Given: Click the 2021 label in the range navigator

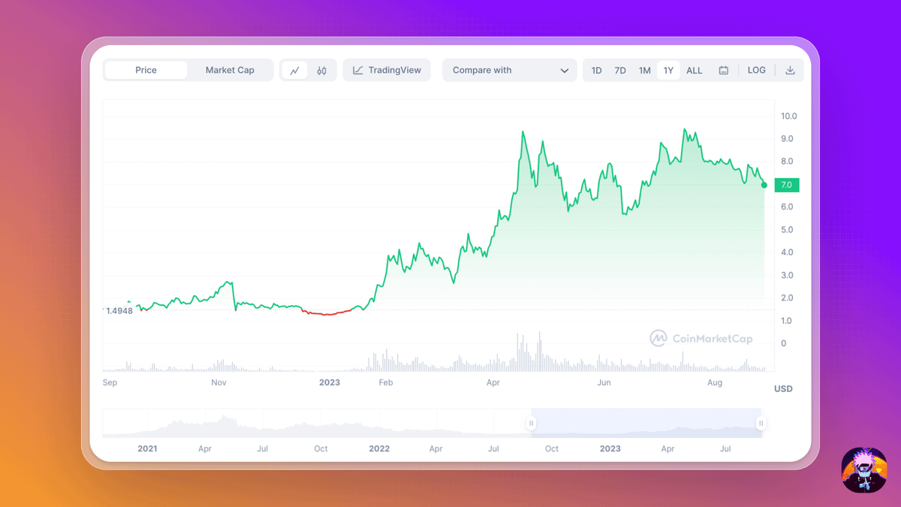Looking at the screenshot, I should point(148,449).
